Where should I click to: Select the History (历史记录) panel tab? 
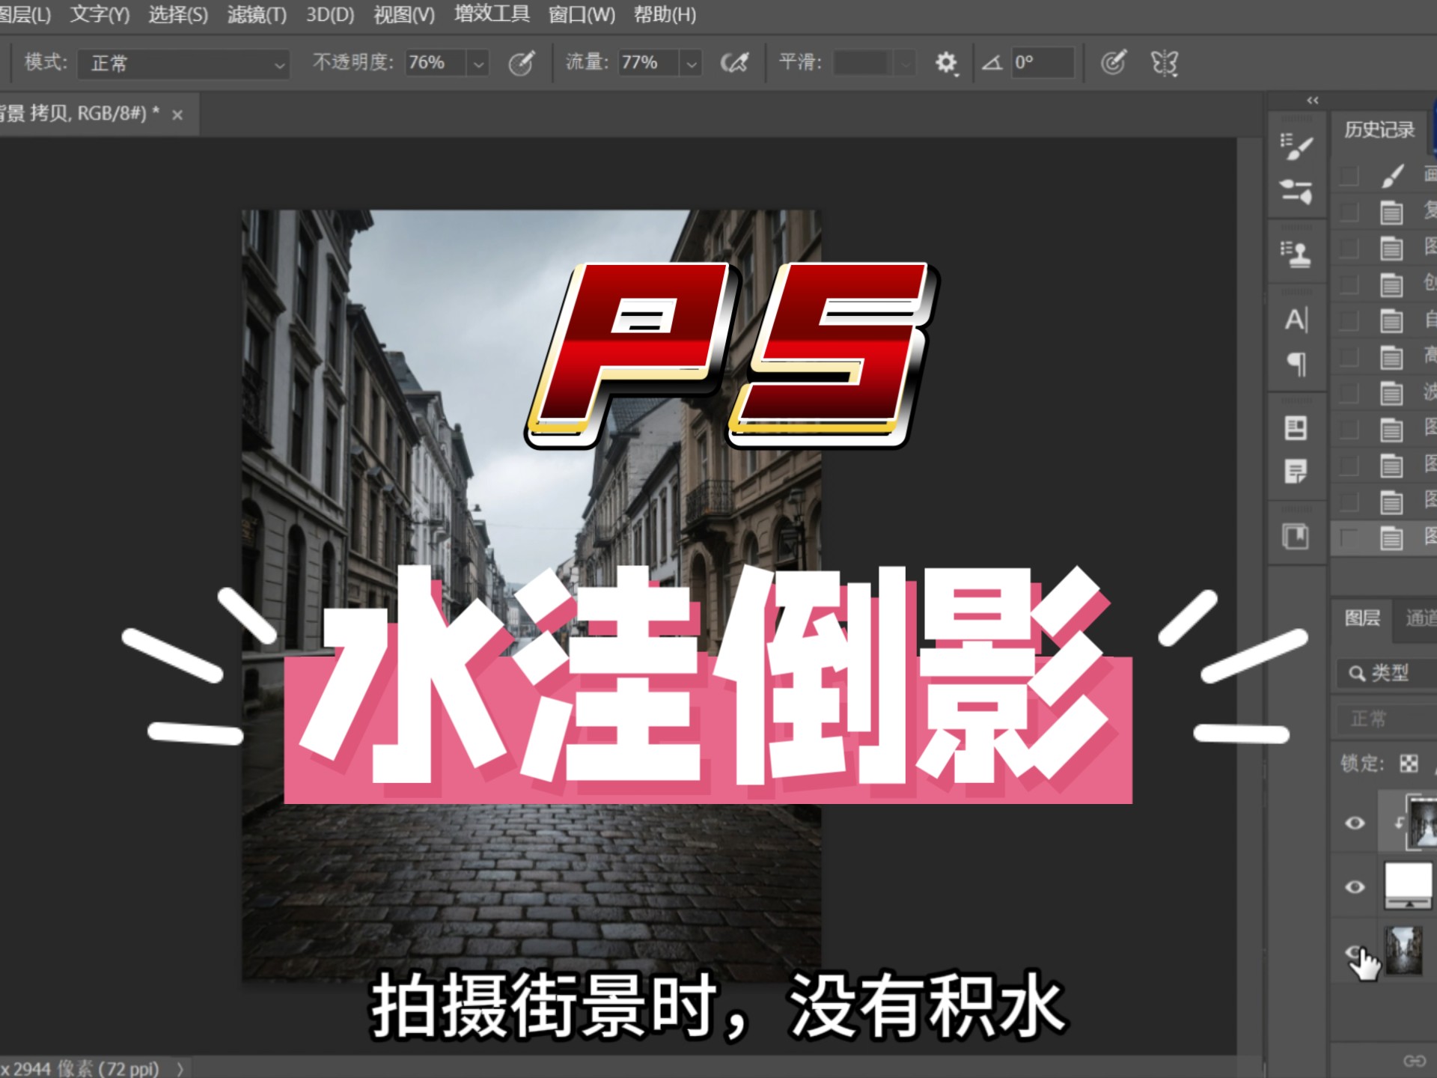1379,130
